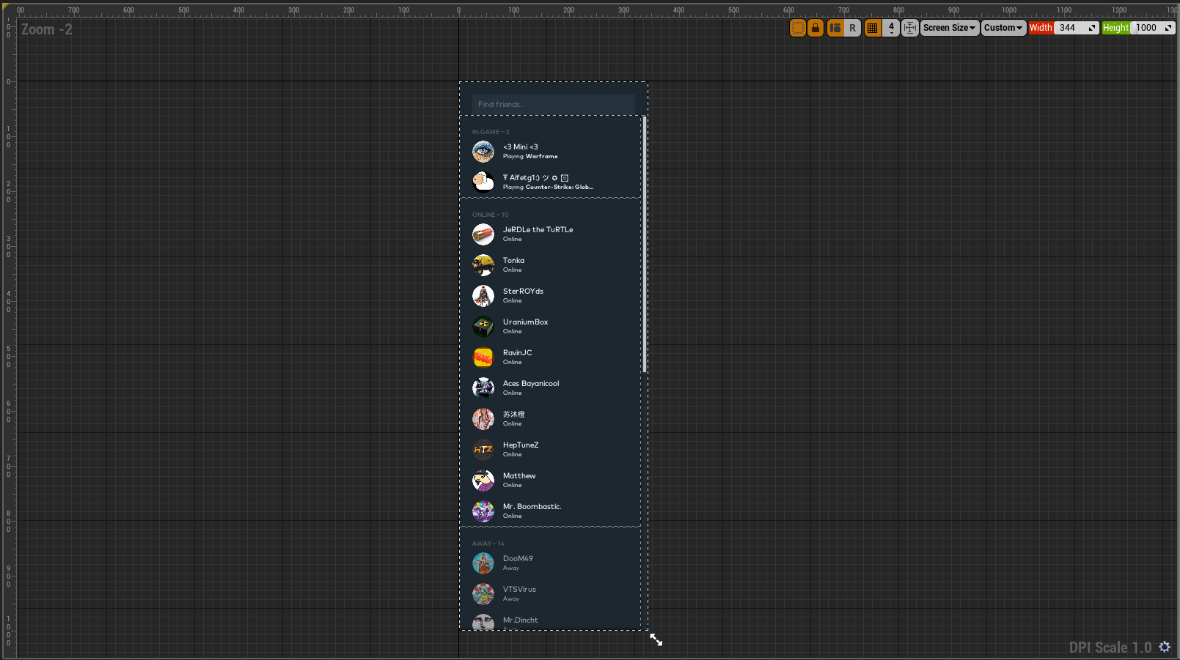Click the green Height label

[x=1116, y=28]
